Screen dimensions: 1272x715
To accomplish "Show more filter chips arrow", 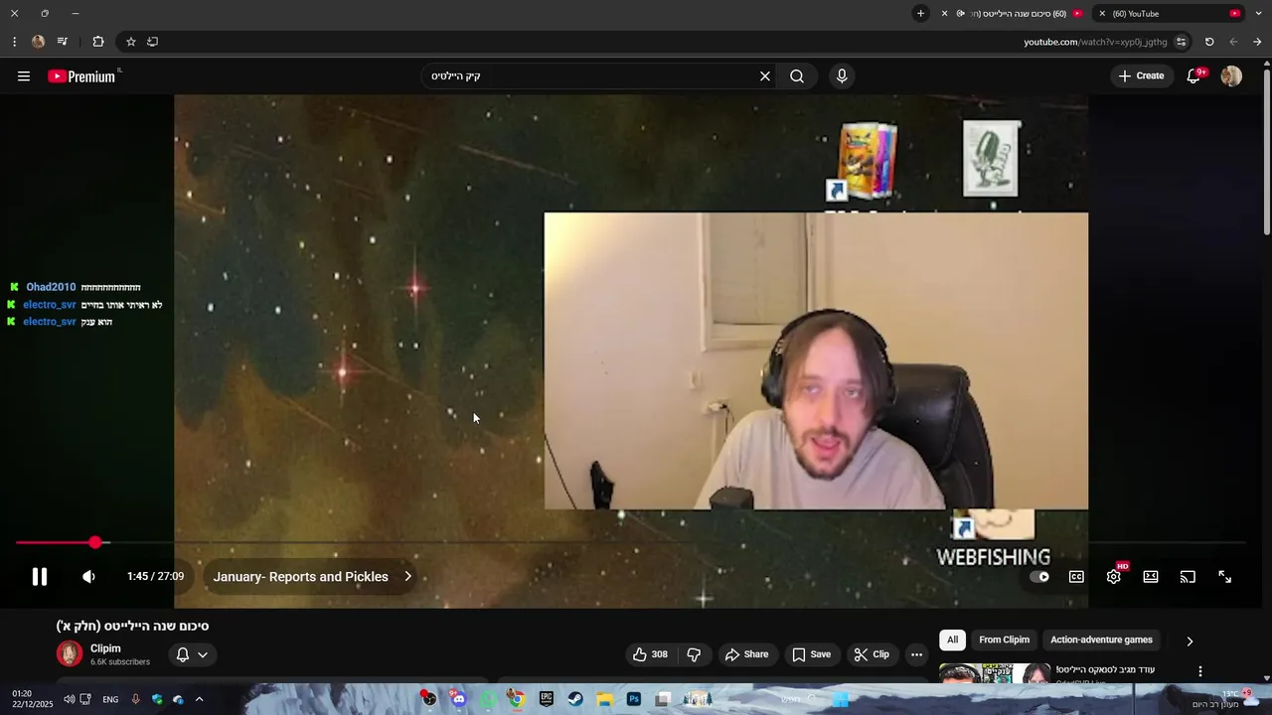I will click(1190, 641).
